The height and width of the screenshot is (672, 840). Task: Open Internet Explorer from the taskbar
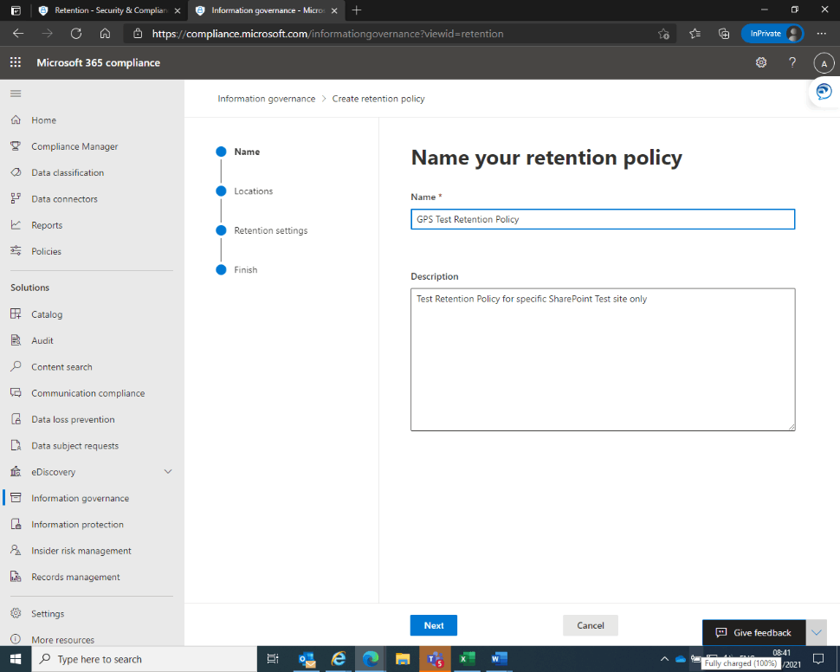(339, 659)
